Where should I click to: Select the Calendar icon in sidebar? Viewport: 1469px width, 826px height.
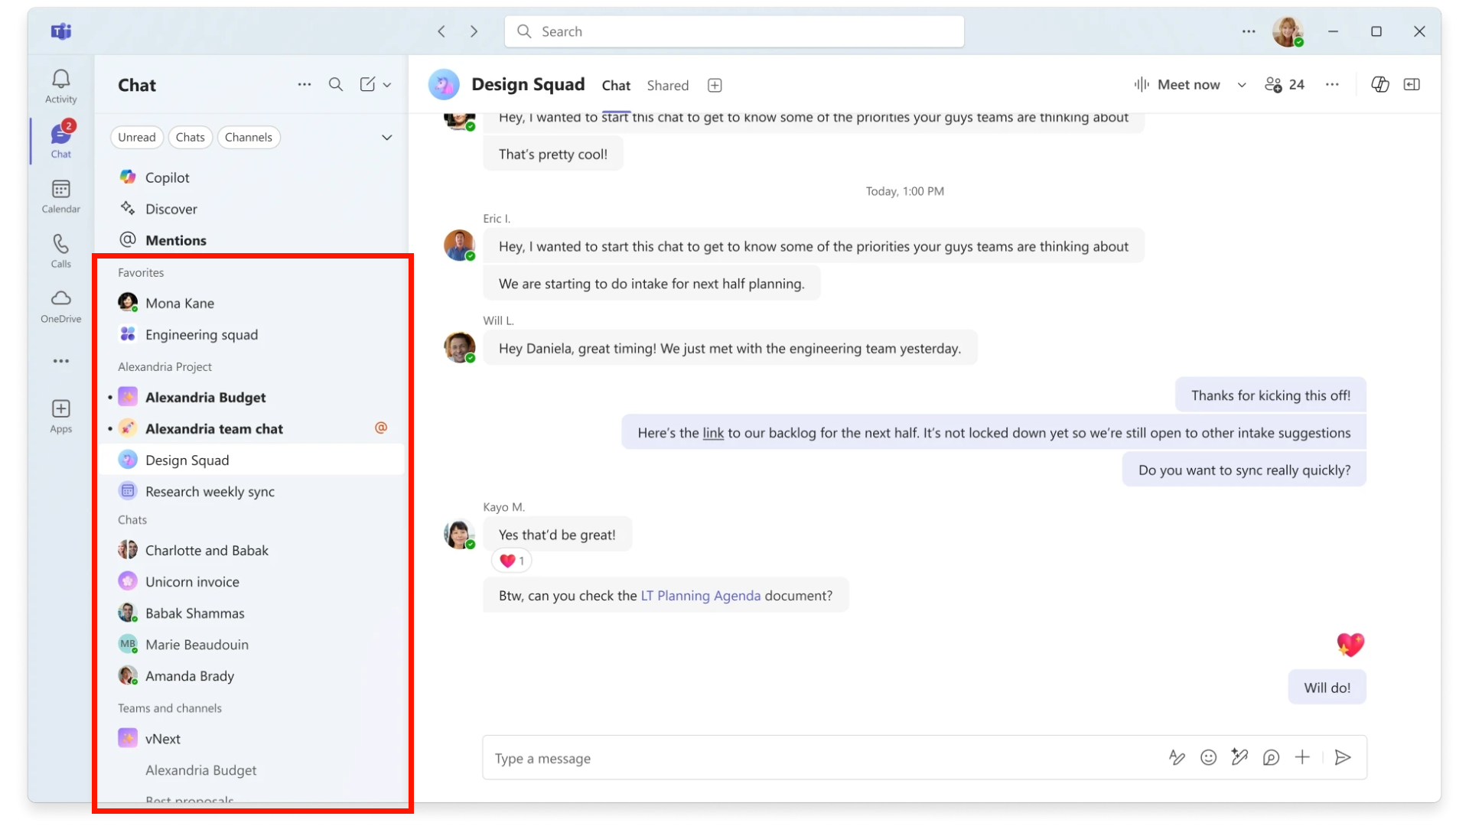(60, 195)
